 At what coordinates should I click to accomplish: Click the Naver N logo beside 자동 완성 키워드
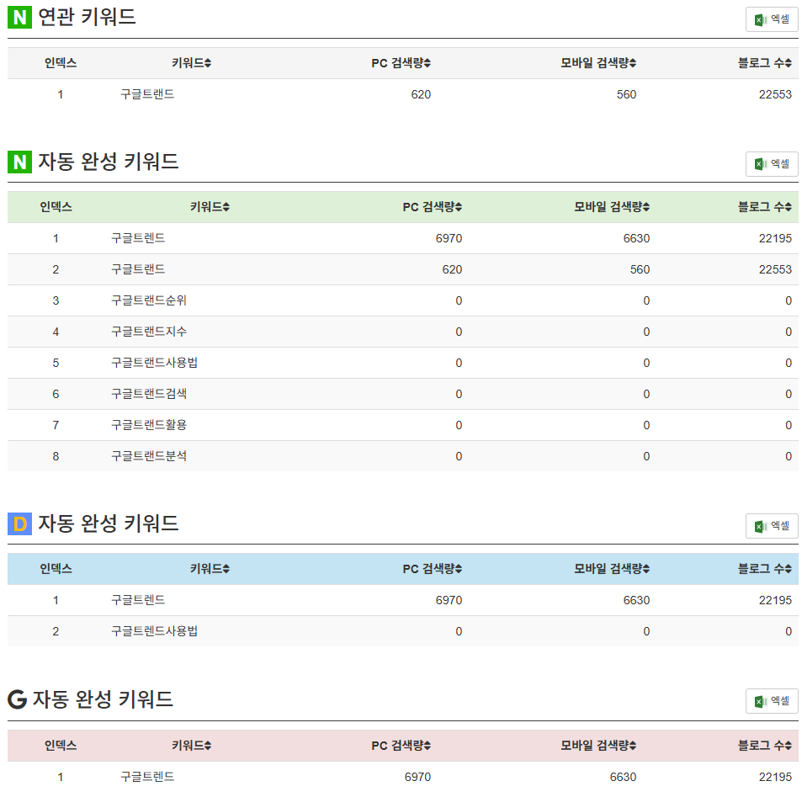click(19, 162)
